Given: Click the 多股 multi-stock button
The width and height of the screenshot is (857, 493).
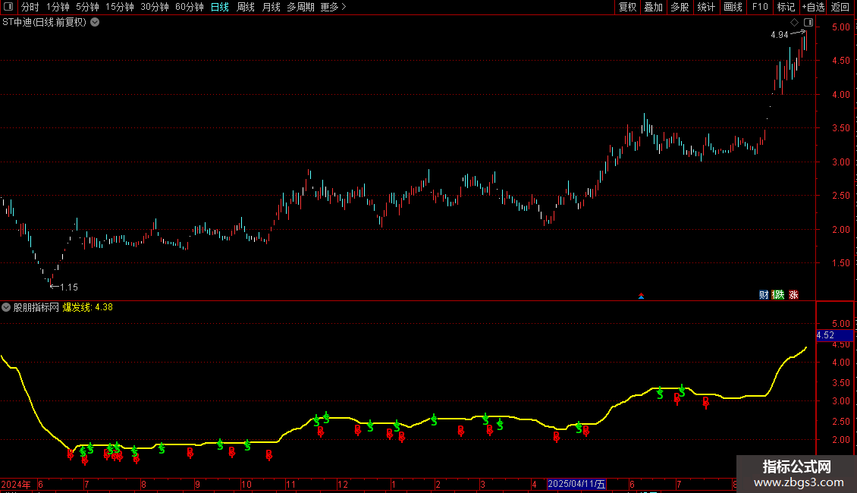Looking at the screenshot, I should coord(680,7).
